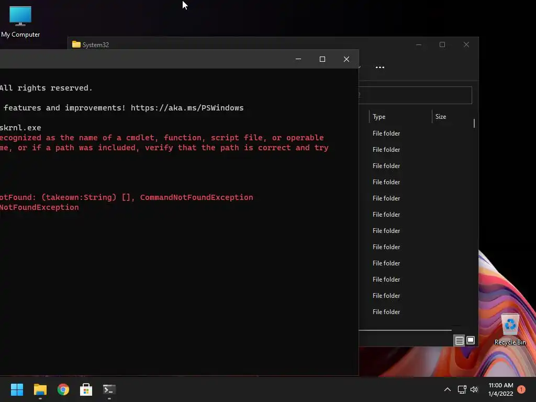Sort by Type column in System32 window
Screen dimensions: 536x402
(x=400, y=117)
